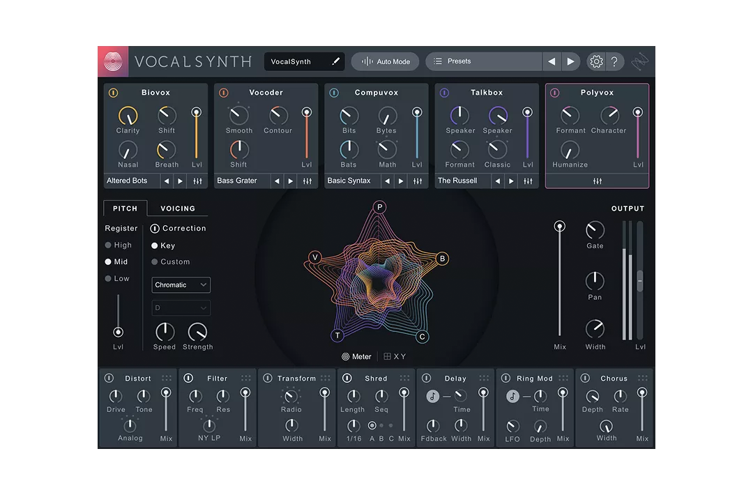This screenshot has height=495, width=753.
Task: Switch visualizer to Meter view
Action: coord(356,357)
